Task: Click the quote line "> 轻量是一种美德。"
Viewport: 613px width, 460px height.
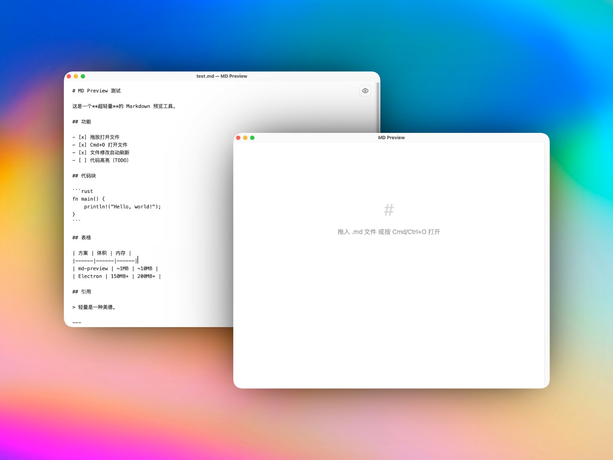Action: click(x=94, y=307)
